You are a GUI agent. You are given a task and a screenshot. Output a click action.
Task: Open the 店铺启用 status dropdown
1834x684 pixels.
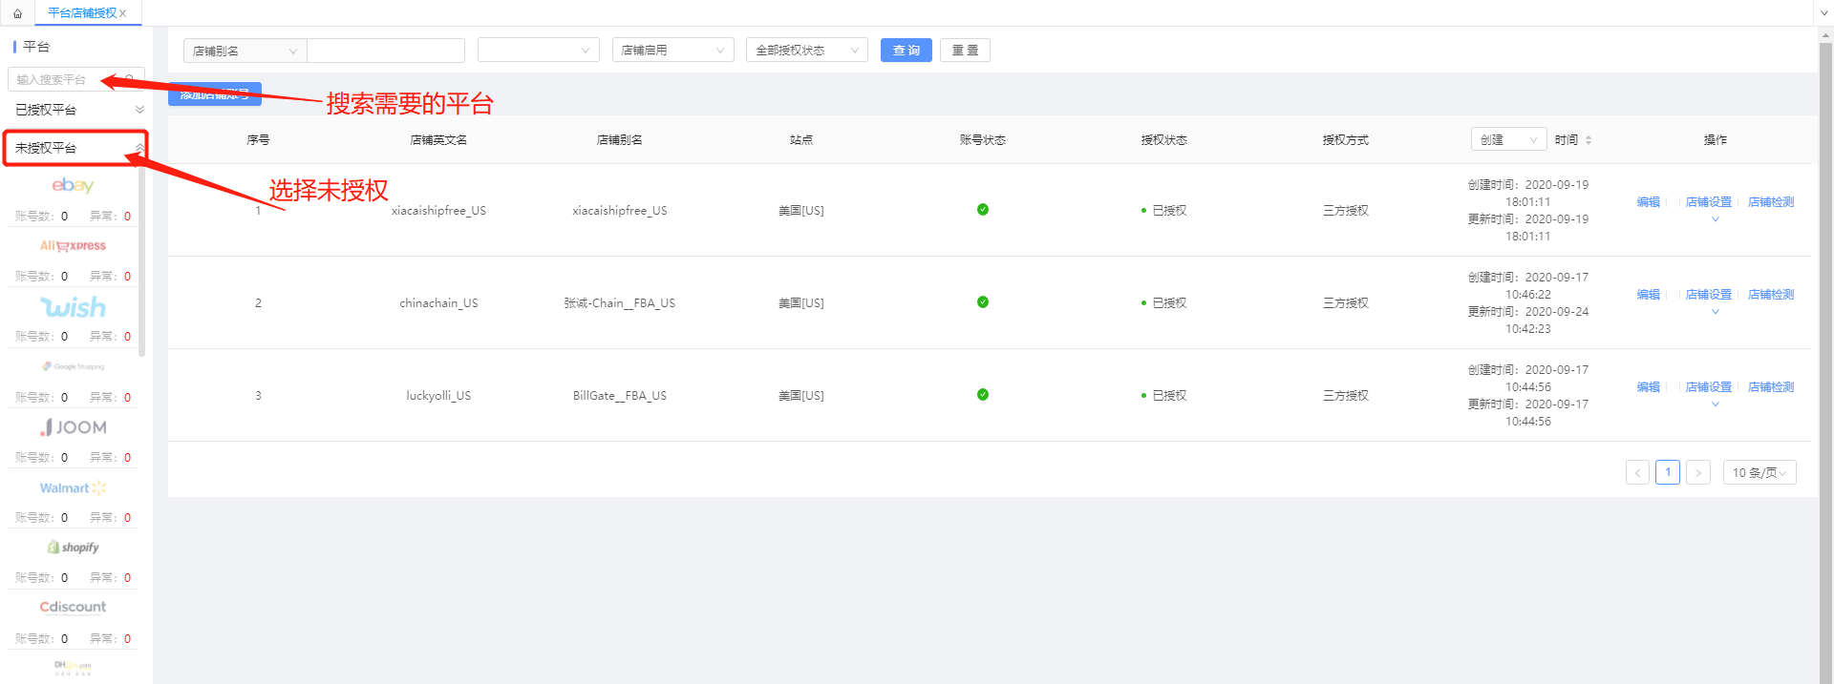pyautogui.click(x=672, y=51)
